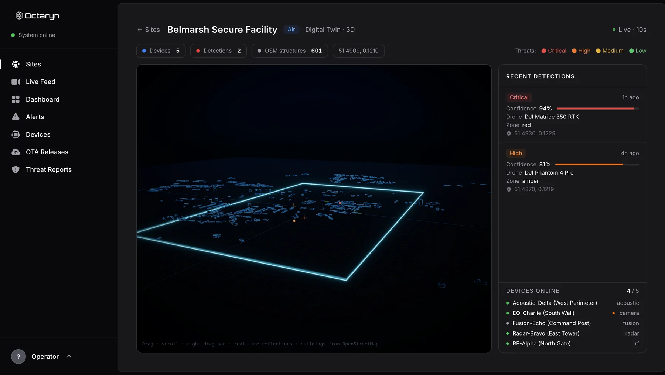Viewport: 665px width, 375px height.
Task: Click the 3D digital twin map viewport
Action: pyautogui.click(x=314, y=209)
